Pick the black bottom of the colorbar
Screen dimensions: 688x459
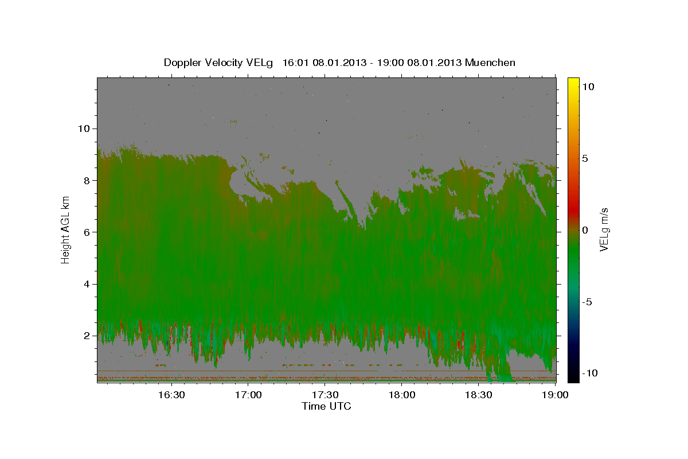point(573,377)
